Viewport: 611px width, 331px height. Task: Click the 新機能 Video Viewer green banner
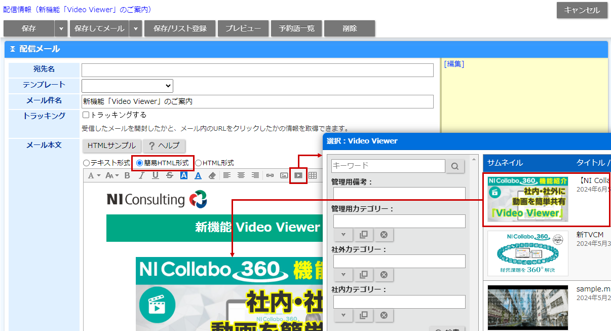click(x=214, y=228)
